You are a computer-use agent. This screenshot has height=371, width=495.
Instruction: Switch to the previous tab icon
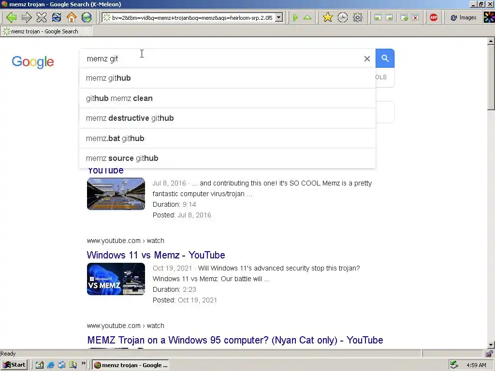coord(378,18)
